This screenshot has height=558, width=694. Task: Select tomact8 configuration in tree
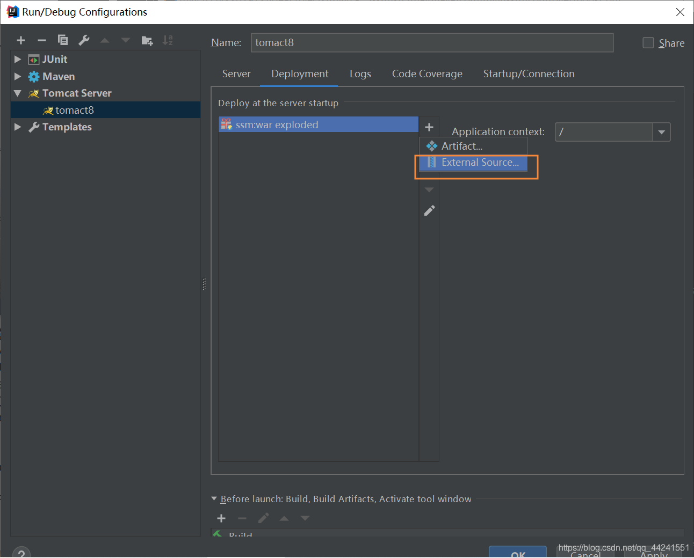(x=106, y=110)
